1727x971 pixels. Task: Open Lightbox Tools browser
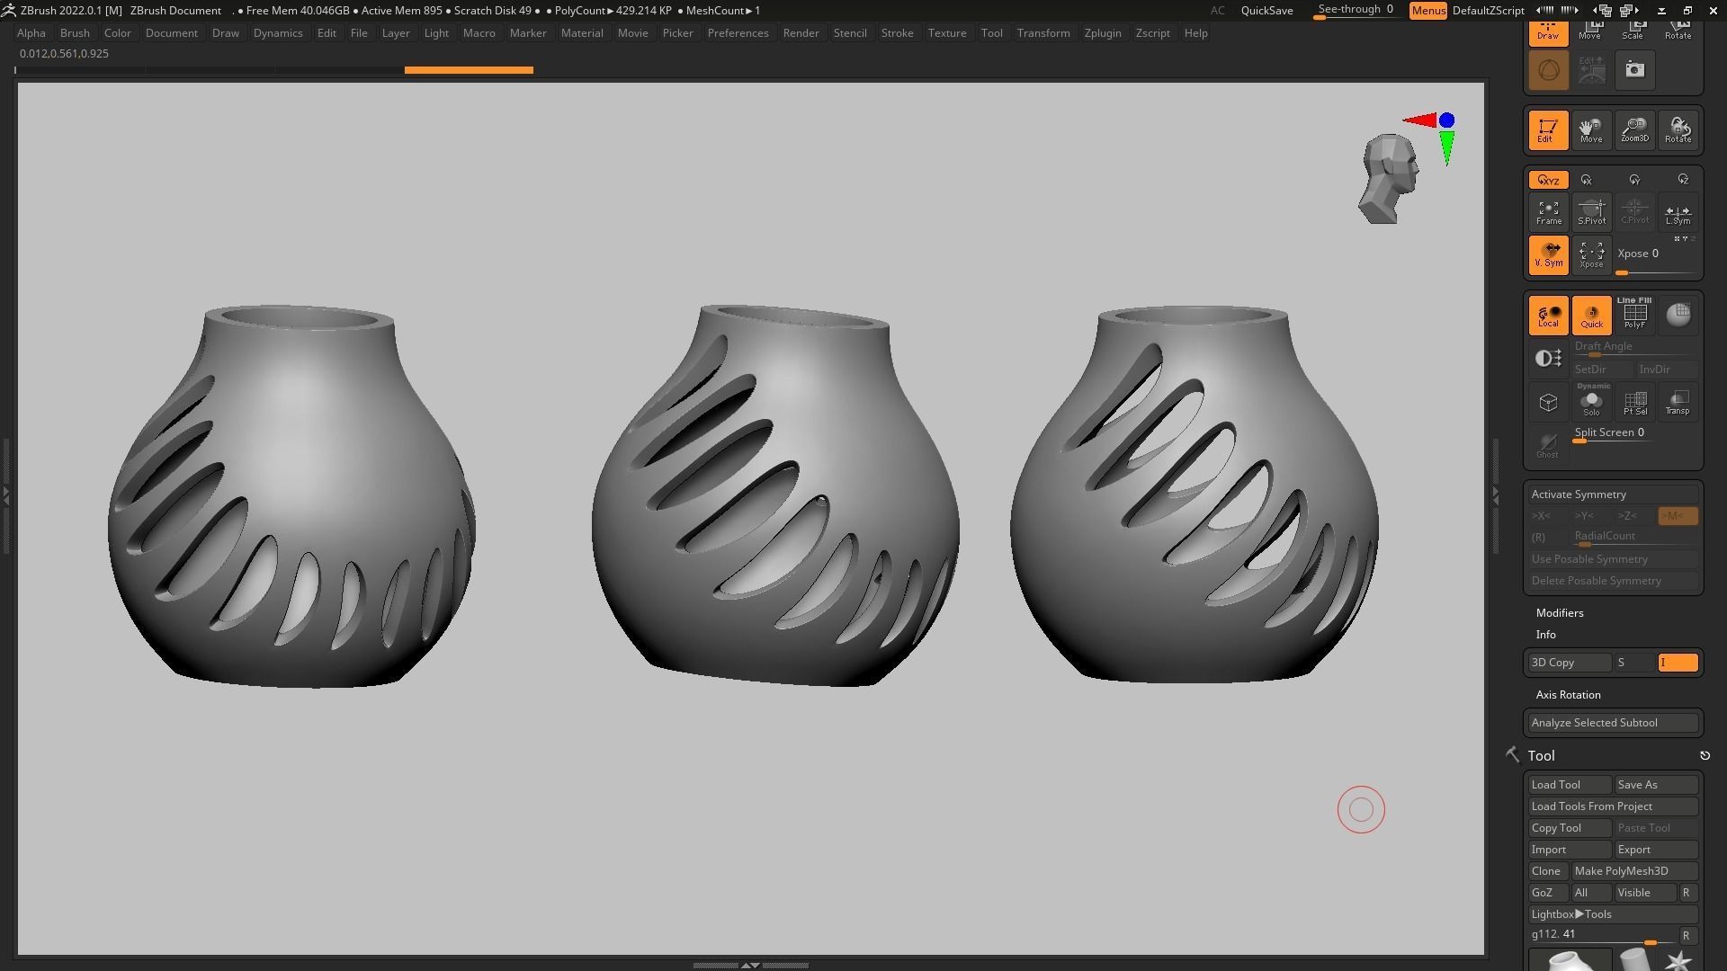[1614, 914]
